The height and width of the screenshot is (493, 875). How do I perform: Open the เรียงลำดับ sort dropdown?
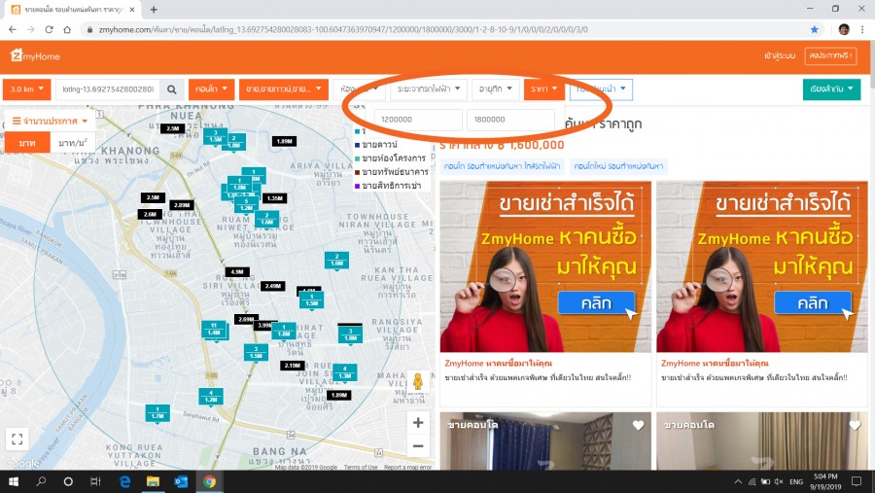coord(831,89)
